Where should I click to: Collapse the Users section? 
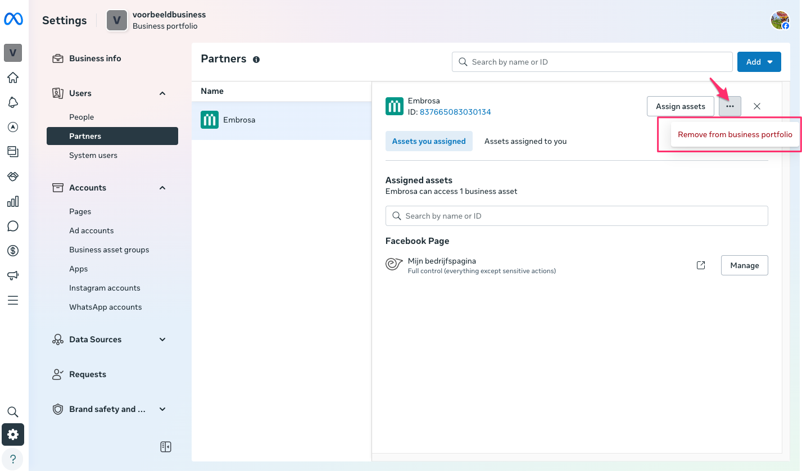pyautogui.click(x=162, y=93)
